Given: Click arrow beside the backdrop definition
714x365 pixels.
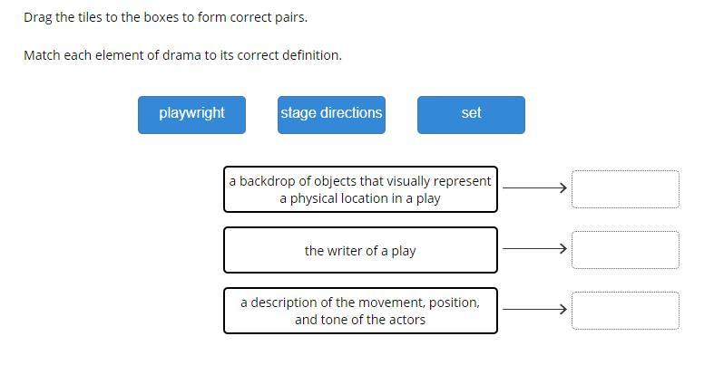Looking at the screenshot, I should pyautogui.click(x=534, y=188).
